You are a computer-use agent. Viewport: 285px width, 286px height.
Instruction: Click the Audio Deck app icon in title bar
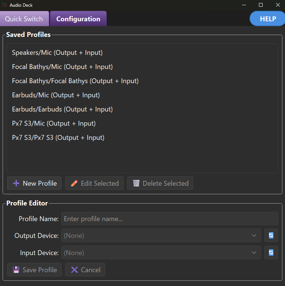(4, 5)
